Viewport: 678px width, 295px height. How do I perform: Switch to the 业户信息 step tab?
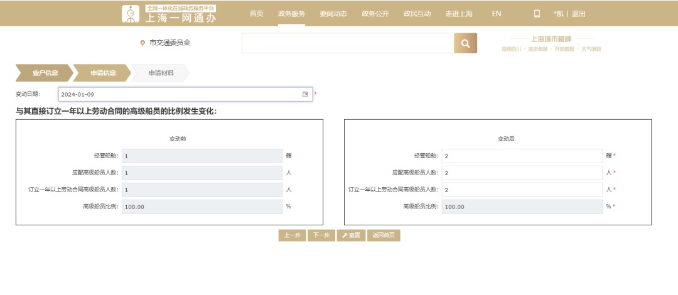click(45, 73)
